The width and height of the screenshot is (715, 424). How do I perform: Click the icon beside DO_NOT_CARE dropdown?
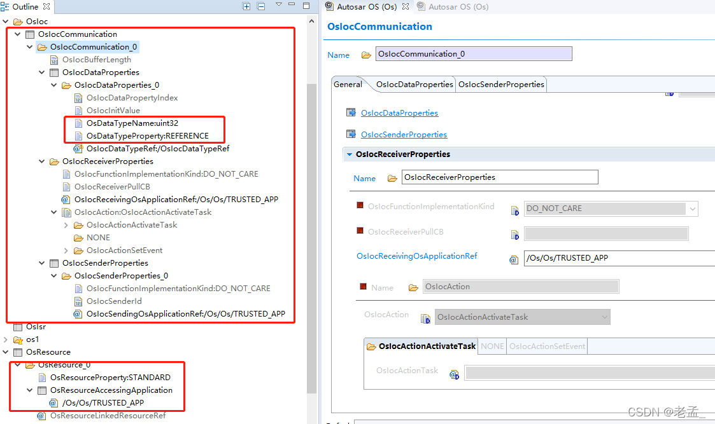(x=515, y=210)
